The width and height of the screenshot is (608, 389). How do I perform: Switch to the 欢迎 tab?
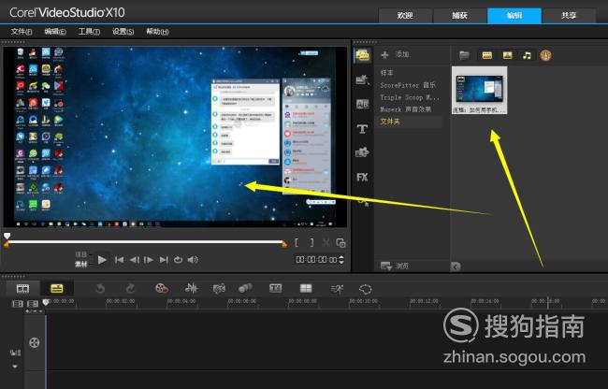[x=405, y=16]
